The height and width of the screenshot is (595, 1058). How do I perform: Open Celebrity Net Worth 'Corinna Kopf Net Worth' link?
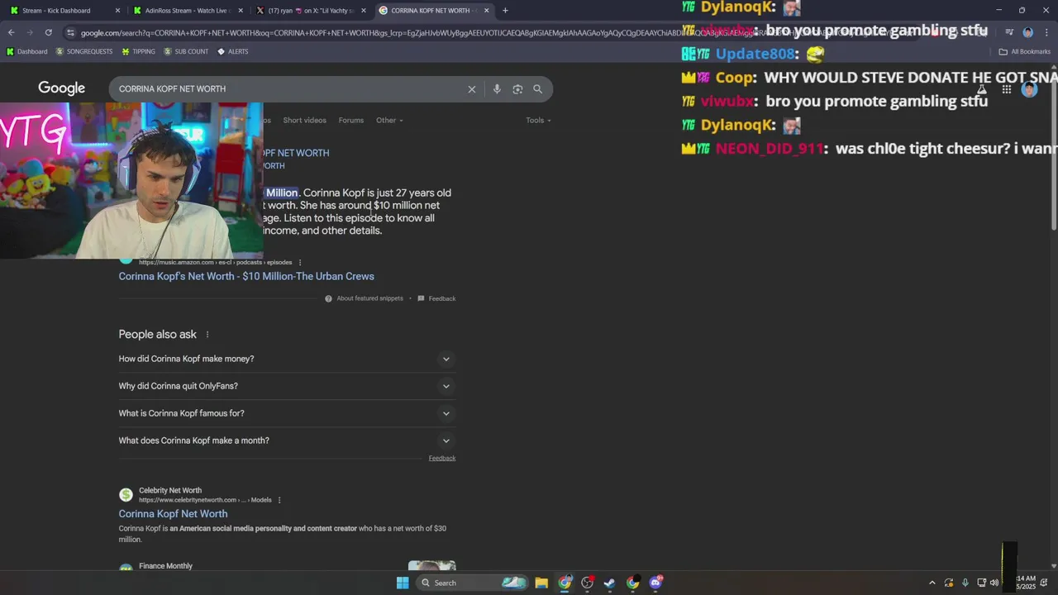(173, 514)
